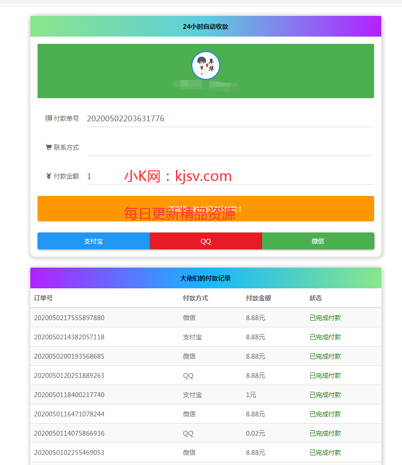Click the ¥ currency icon beside 付款金额
402x465 pixels.
pyautogui.click(x=48, y=176)
